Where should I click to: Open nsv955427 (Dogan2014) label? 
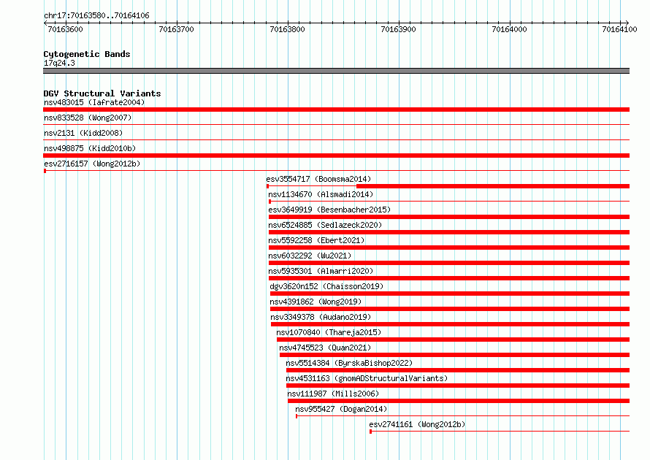[x=341, y=409]
